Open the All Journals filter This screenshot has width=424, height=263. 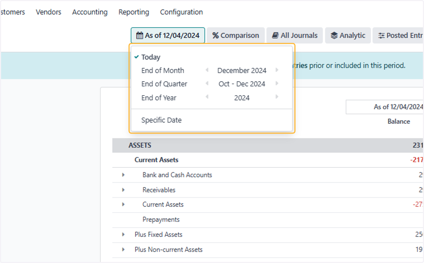coord(295,35)
